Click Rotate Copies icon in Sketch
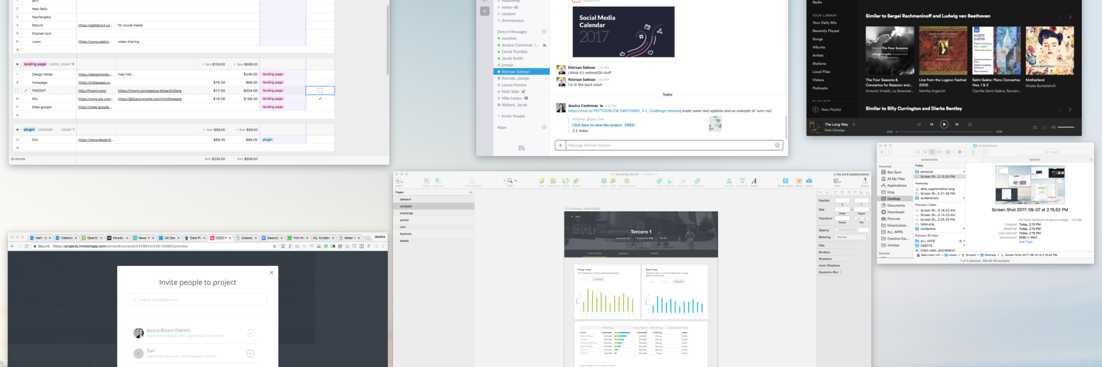1102x367 pixels. 627,181
